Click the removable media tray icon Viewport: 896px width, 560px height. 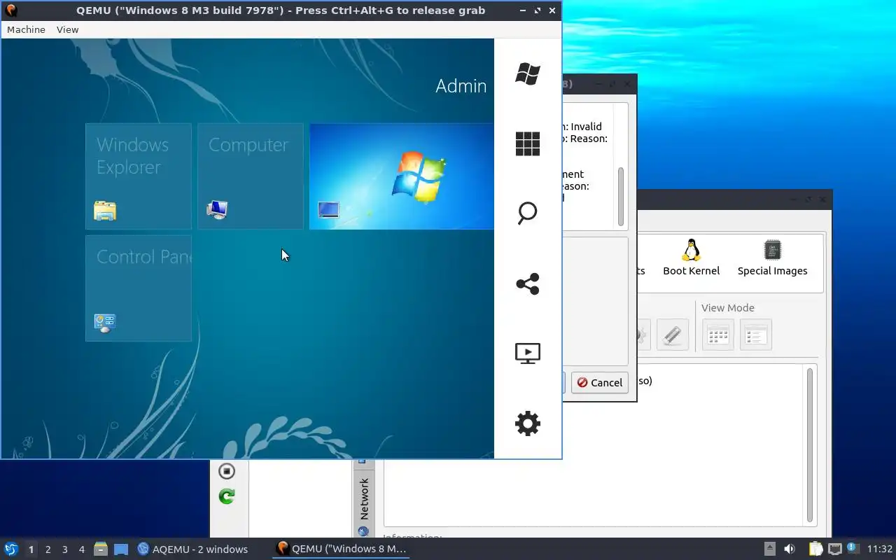click(769, 549)
